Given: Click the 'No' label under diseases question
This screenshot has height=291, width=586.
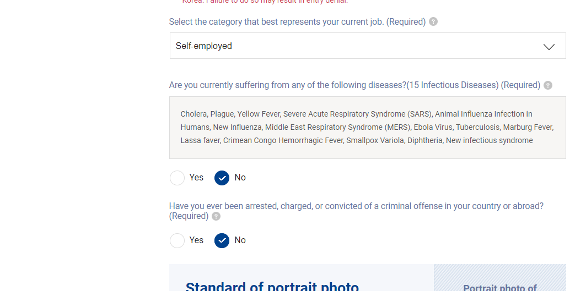Looking at the screenshot, I should coord(240,178).
